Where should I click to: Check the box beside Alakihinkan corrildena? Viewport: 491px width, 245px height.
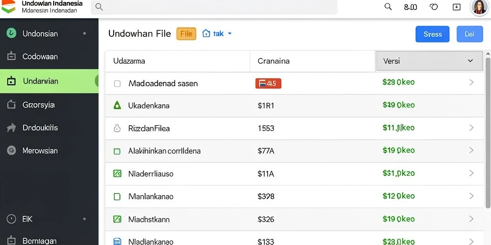(117, 151)
